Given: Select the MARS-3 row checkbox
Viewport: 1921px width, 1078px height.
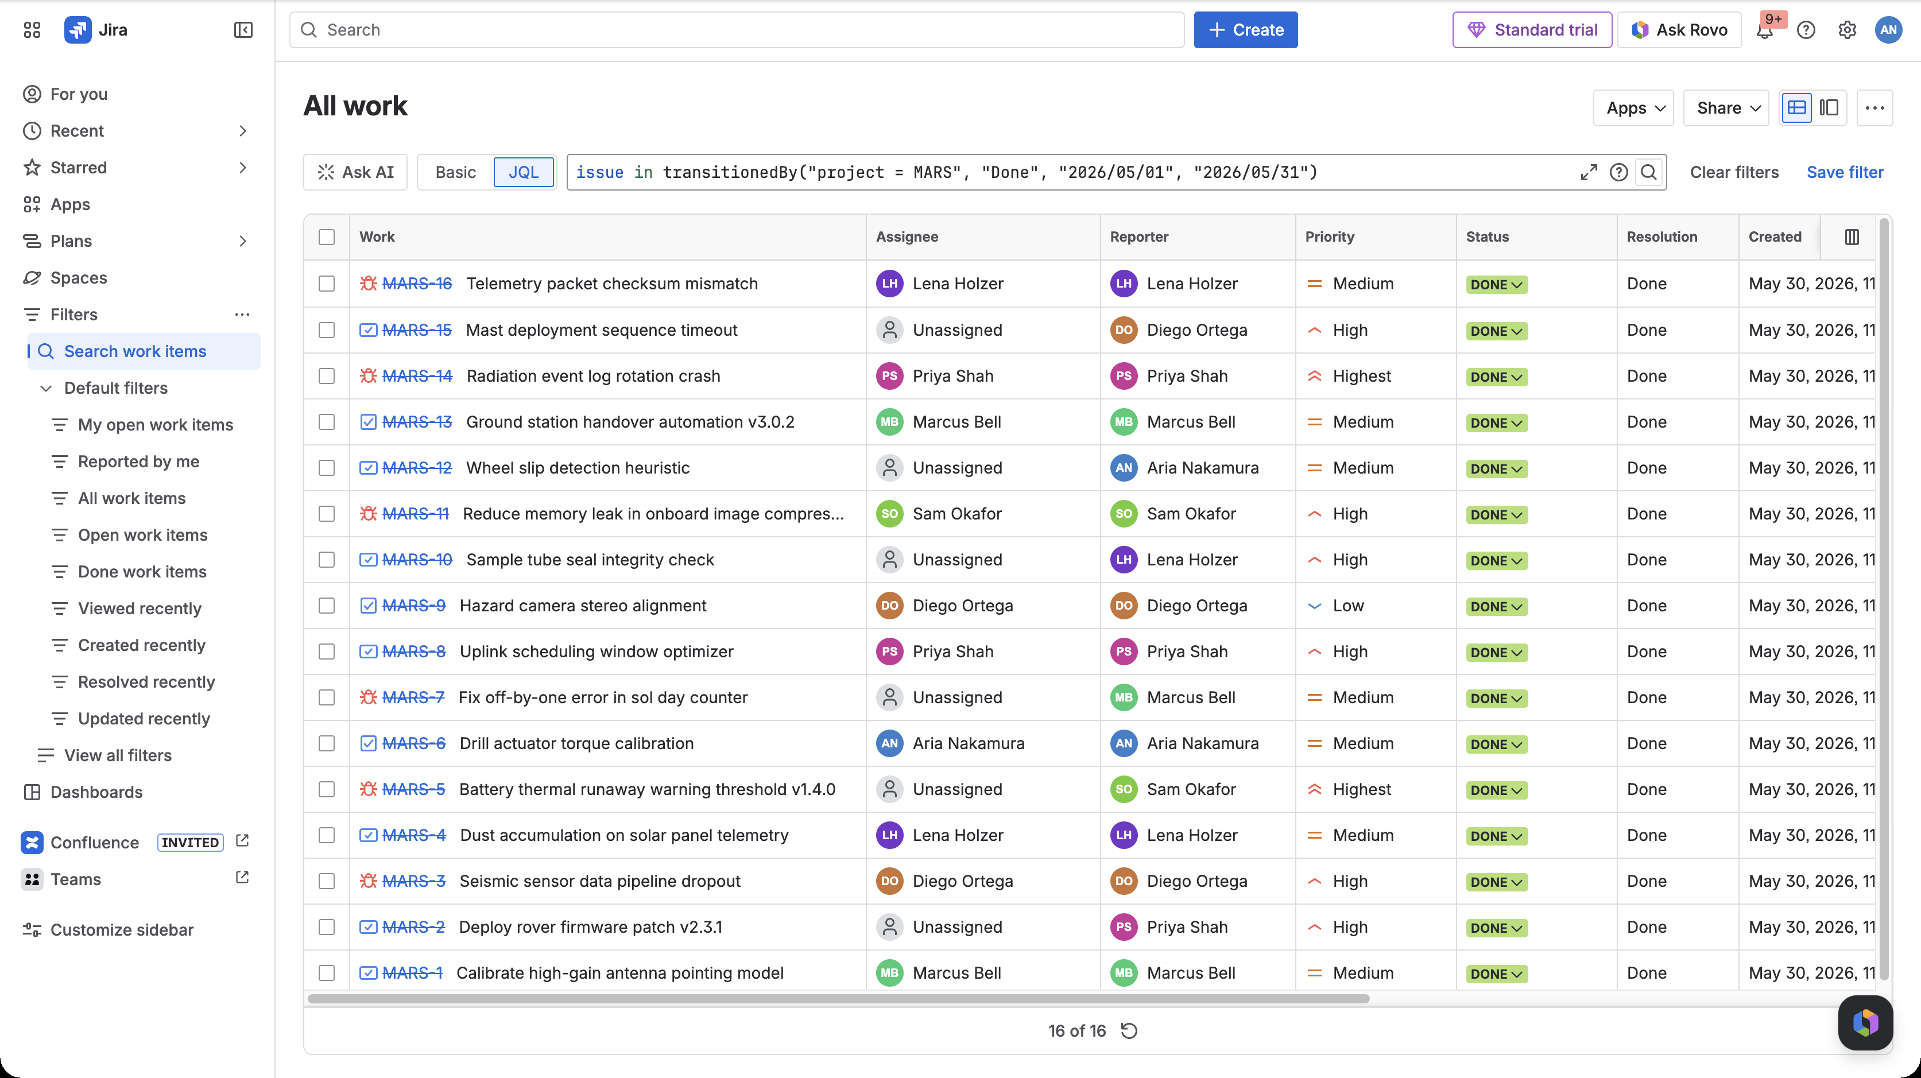Looking at the screenshot, I should coord(327,881).
